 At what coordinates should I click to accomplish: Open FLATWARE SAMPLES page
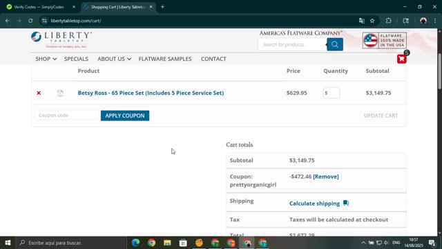[165, 59]
